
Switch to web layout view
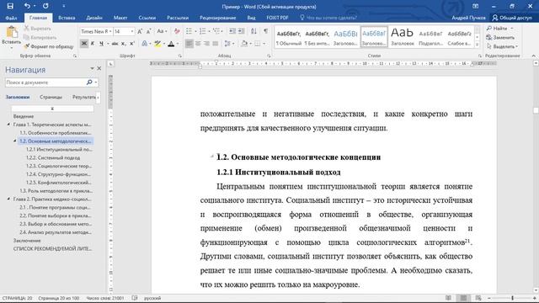tap(478, 298)
